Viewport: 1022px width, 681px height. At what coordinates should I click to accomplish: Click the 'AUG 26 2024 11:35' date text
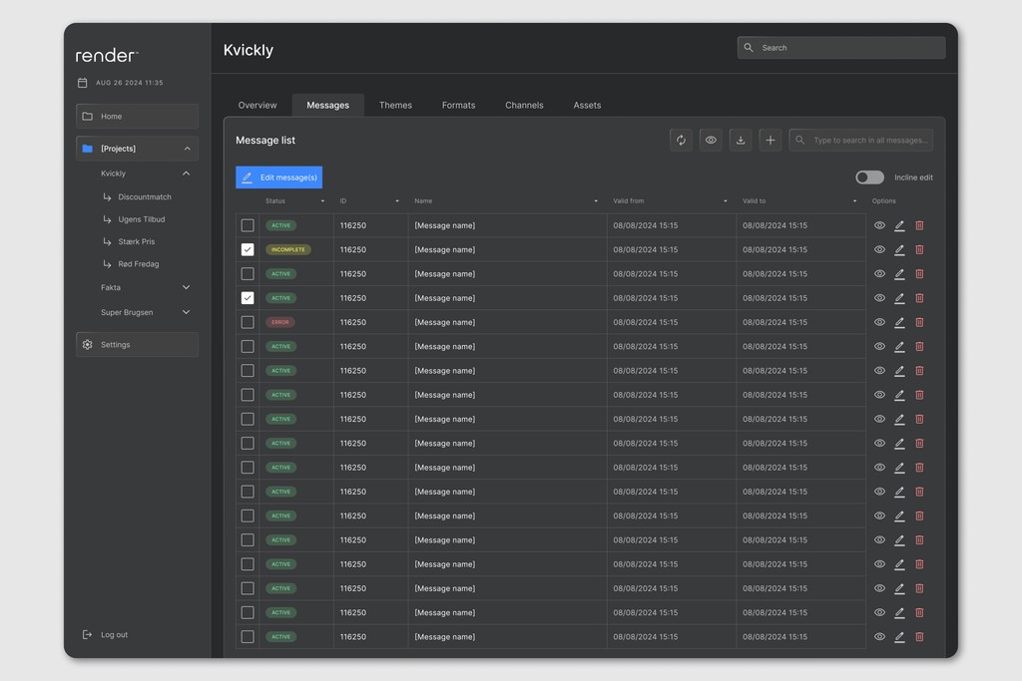pos(130,83)
